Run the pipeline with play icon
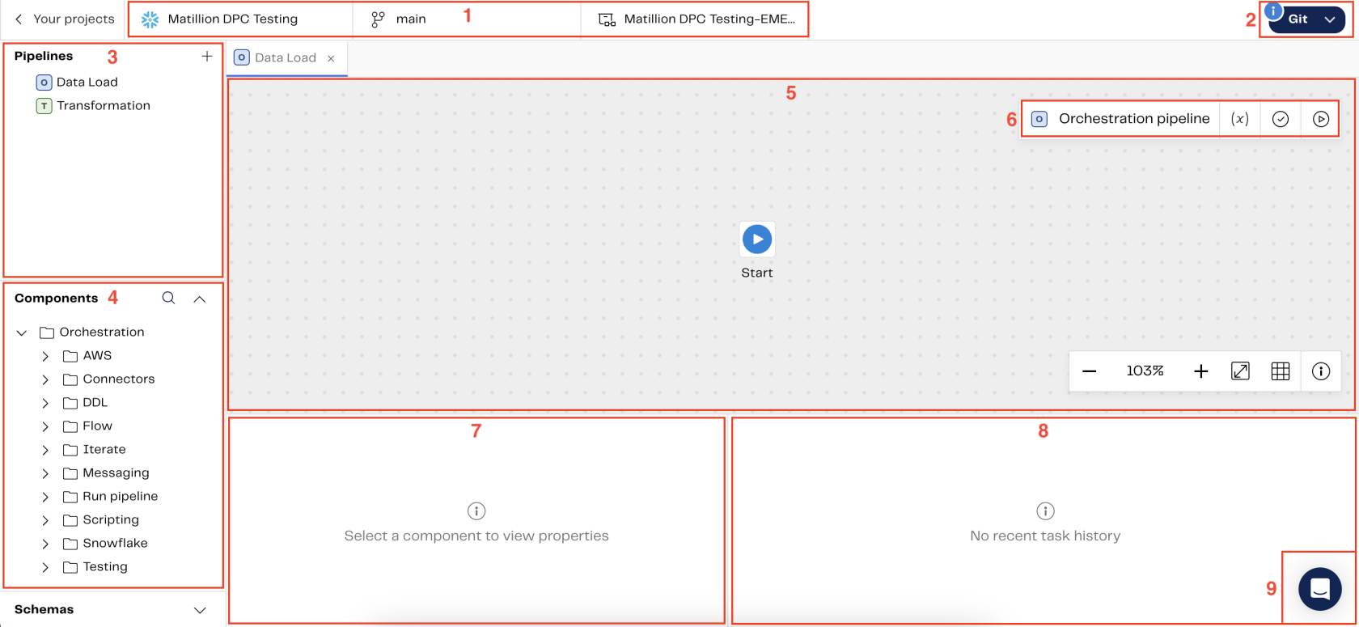Screen dimensions: 1359x627 pyautogui.click(x=1320, y=119)
